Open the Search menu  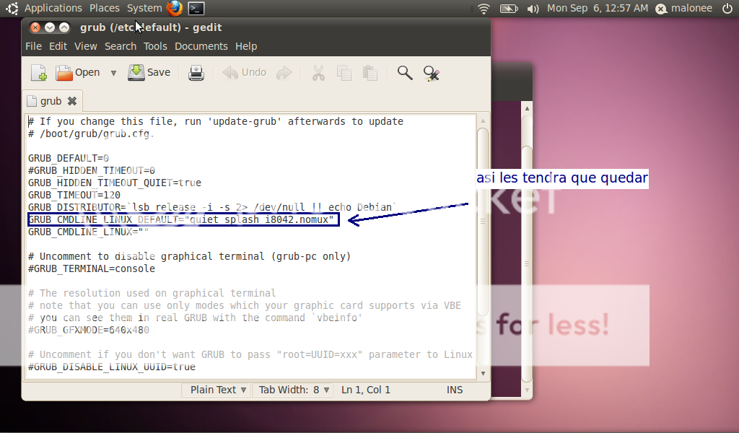[121, 46]
